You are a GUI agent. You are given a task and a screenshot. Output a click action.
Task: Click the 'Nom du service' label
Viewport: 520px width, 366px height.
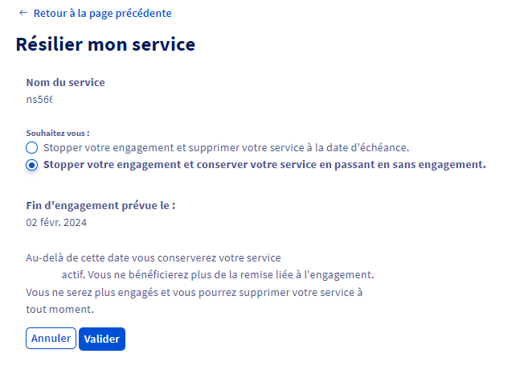click(65, 82)
